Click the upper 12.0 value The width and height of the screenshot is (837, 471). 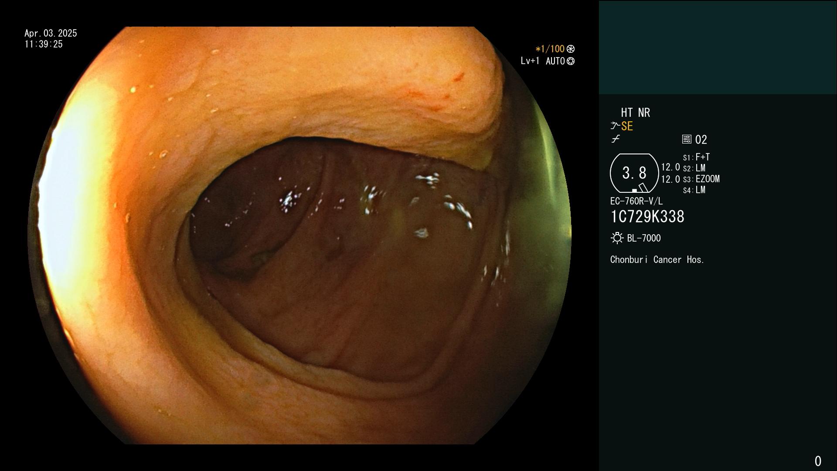point(670,167)
